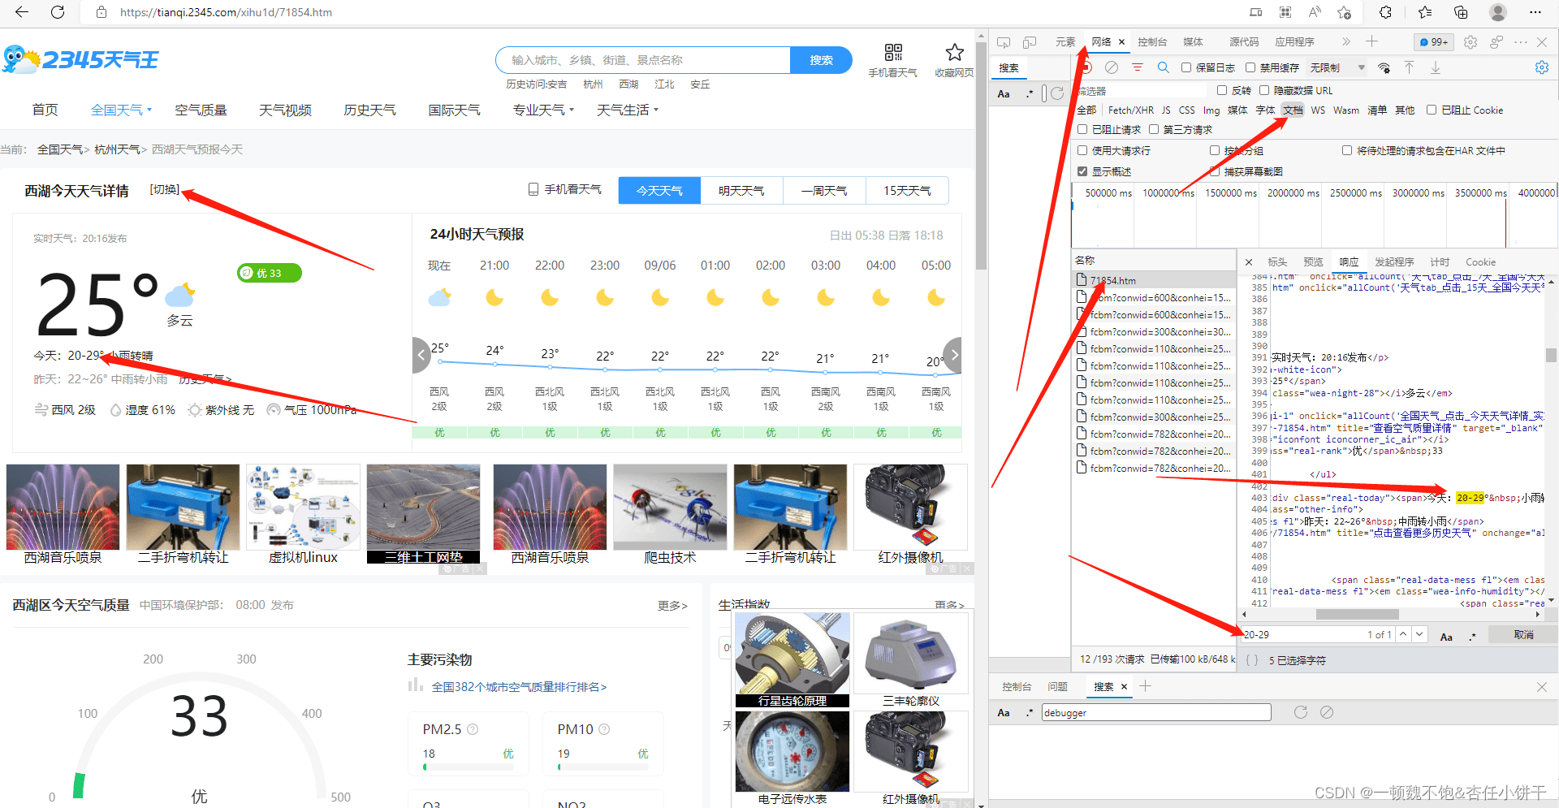Filter requests by Fetch/XHR type
The height and width of the screenshot is (808, 1559).
(x=1130, y=110)
